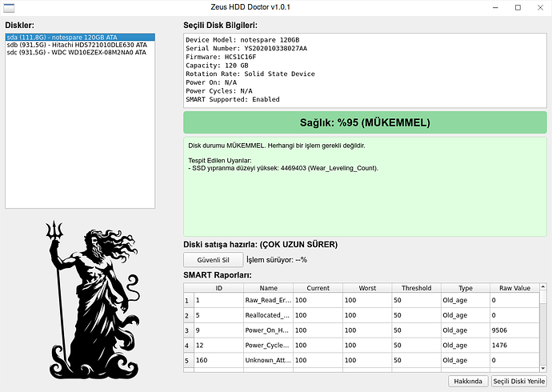
Task: Minimize the Zeus HDD Doctor window
Action: (495, 7)
